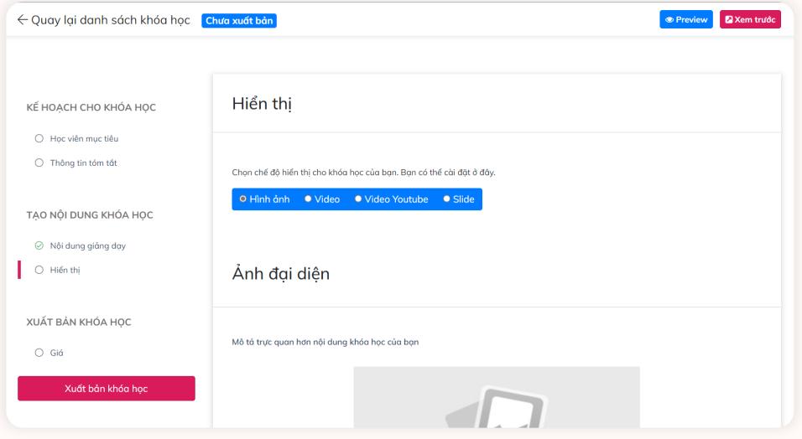Click the main 'Hiển thị' panel heading

point(262,104)
